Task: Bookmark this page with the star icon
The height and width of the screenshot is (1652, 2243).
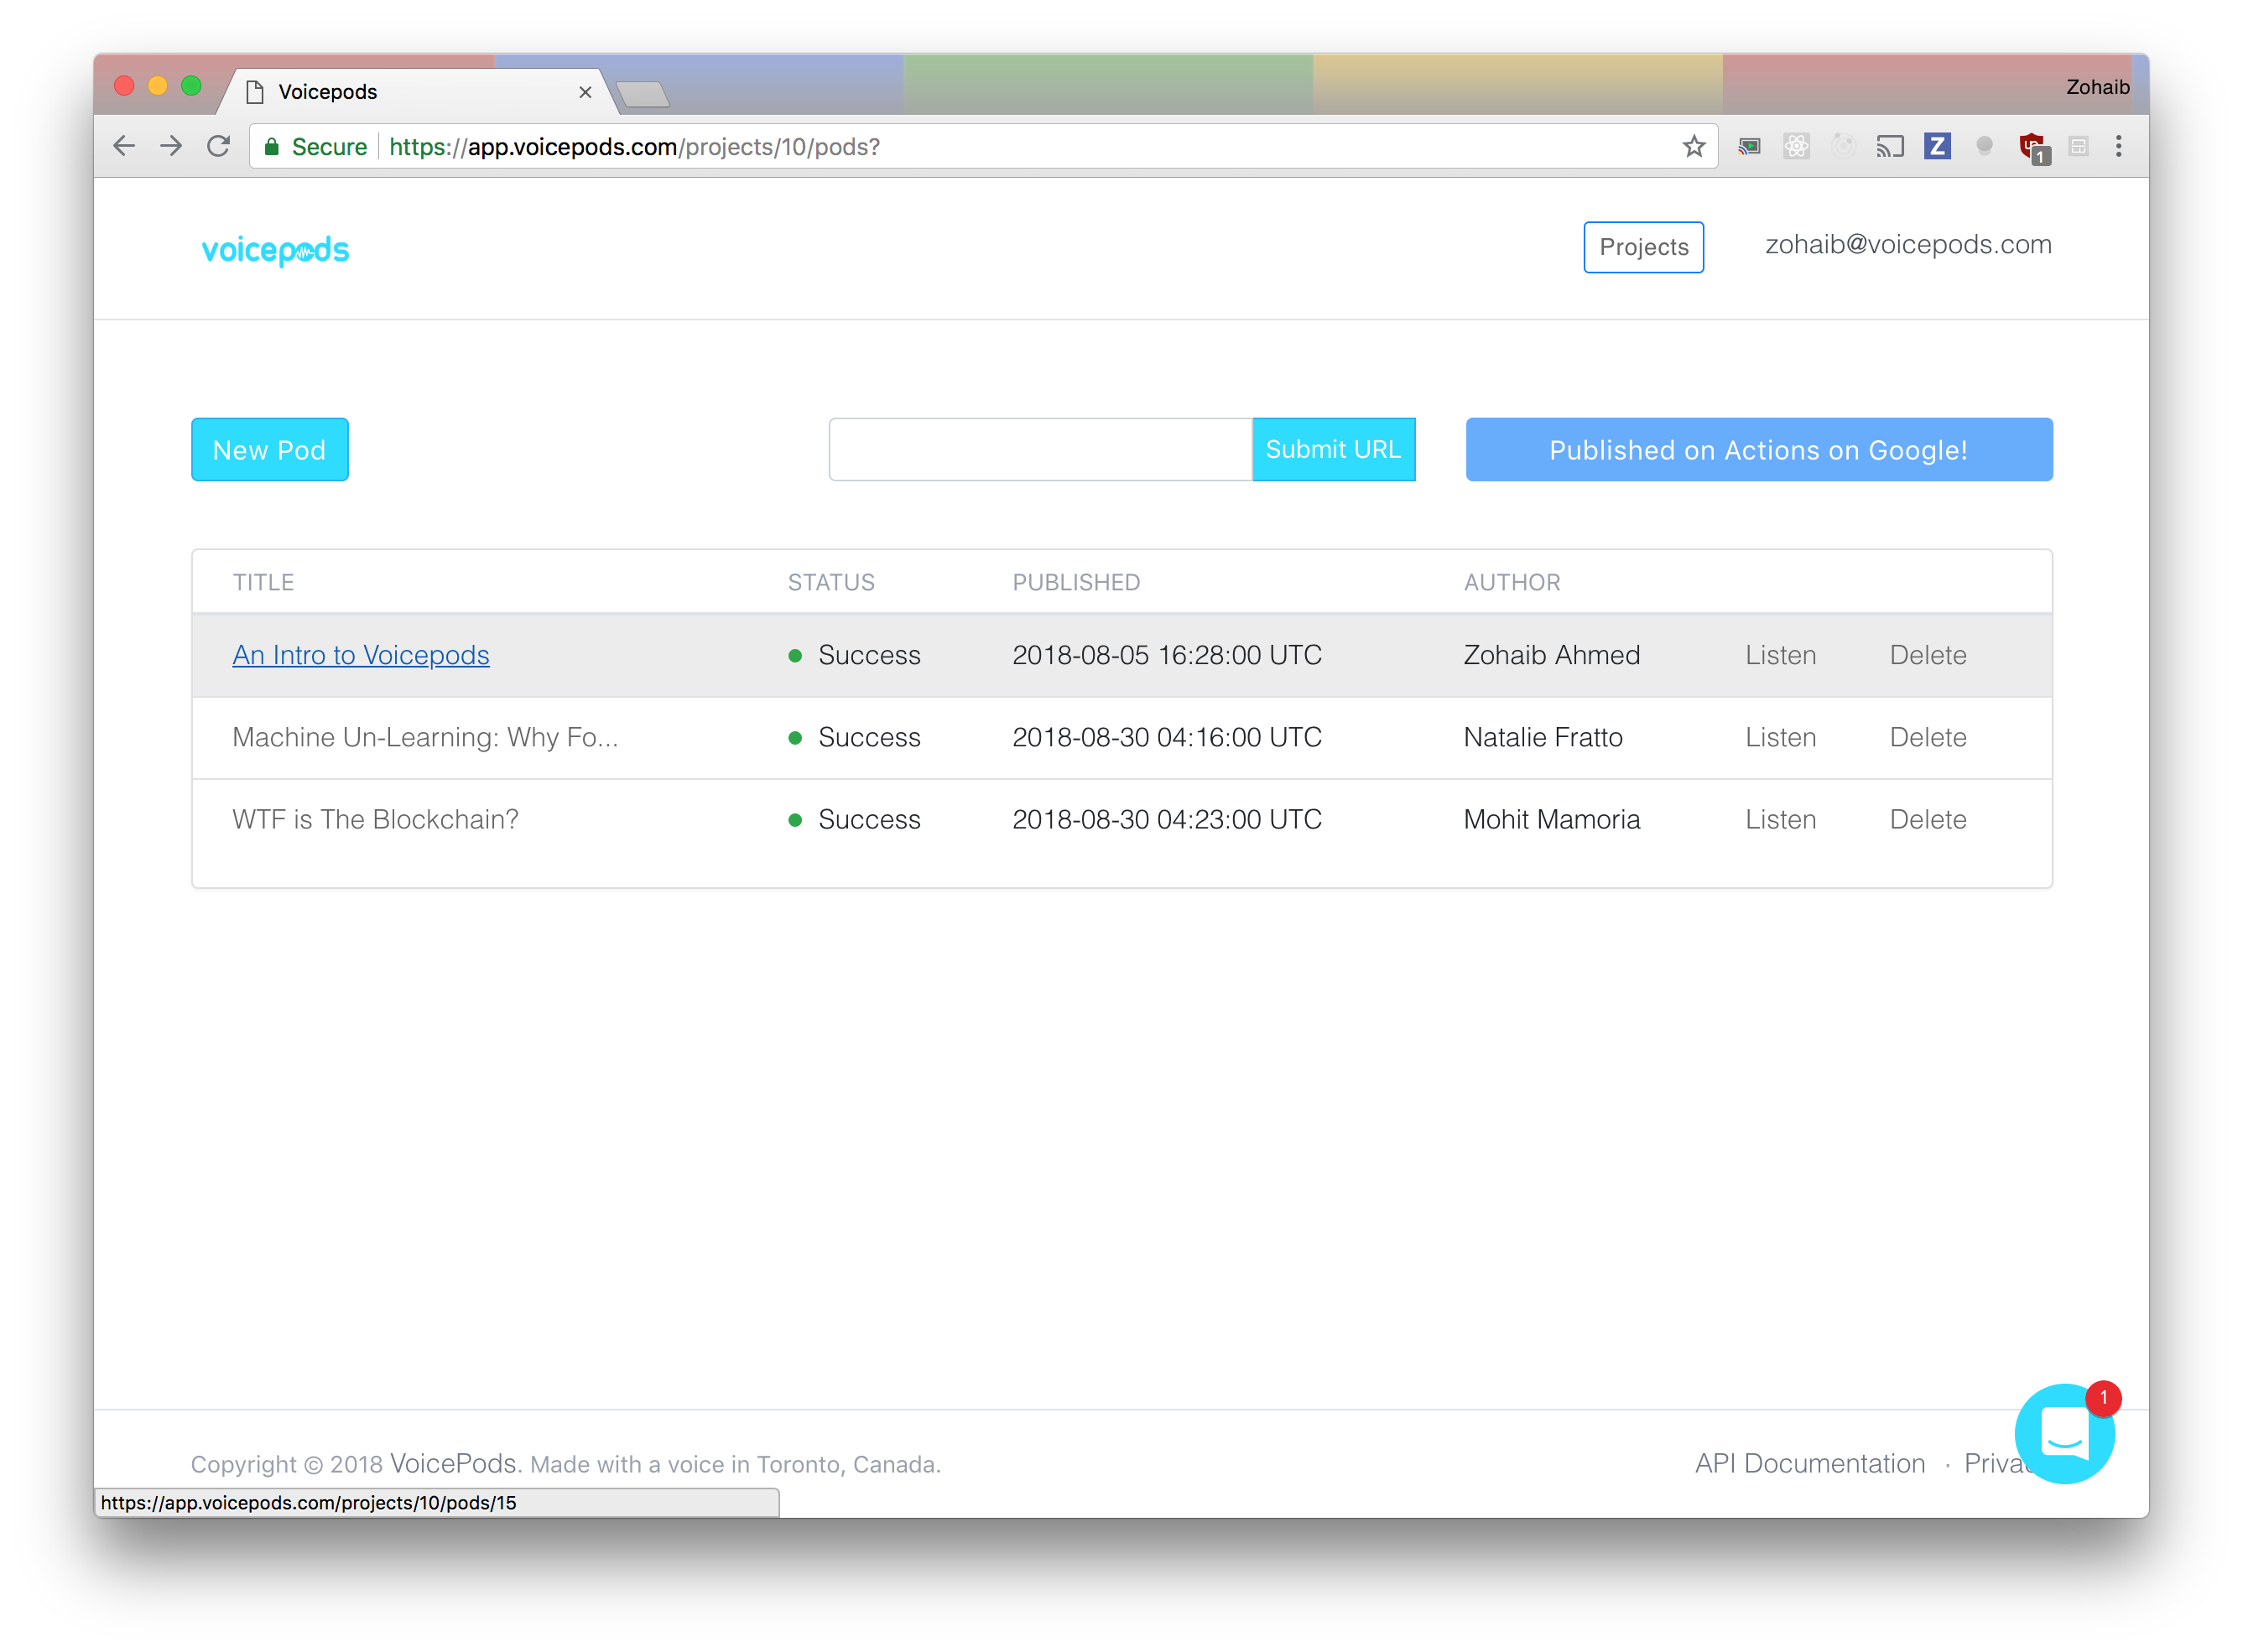Action: pos(1693,146)
